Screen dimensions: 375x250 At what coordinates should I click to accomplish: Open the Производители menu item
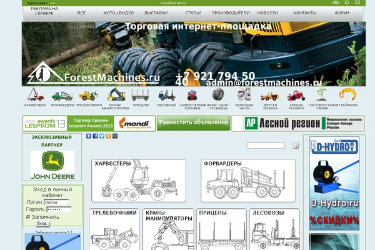click(231, 13)
